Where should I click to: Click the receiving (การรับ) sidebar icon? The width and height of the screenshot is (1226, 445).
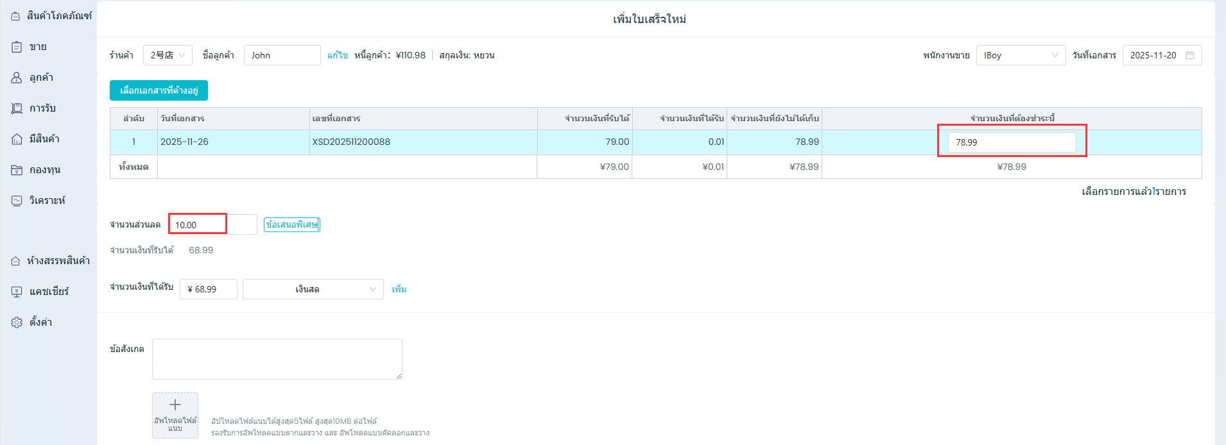click(17, 108)
